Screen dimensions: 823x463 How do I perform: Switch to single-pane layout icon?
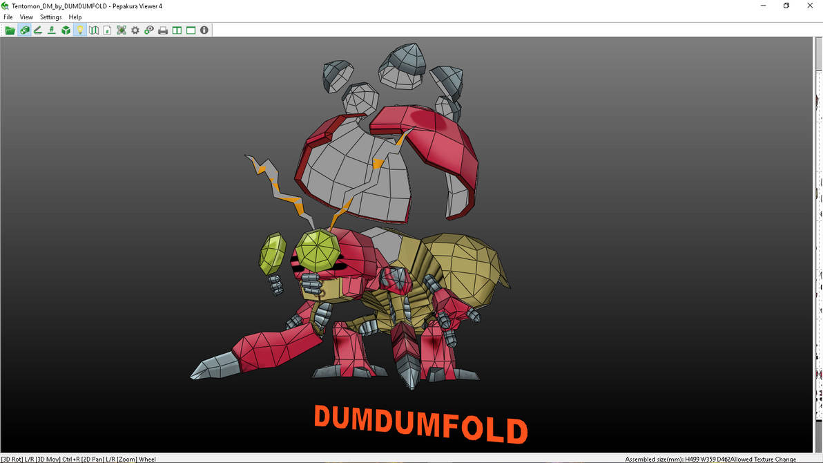pyautogui.click(x=190, y=30)
